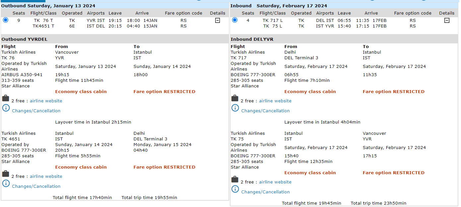461x207 pixels.
Task: View Changes/Cancellation for Istanbul to Vancouver flight
Action: tap(265, 192)
